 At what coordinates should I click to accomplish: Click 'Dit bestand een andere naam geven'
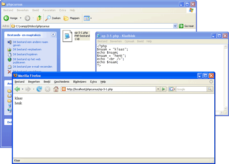(x=30, y=44)
